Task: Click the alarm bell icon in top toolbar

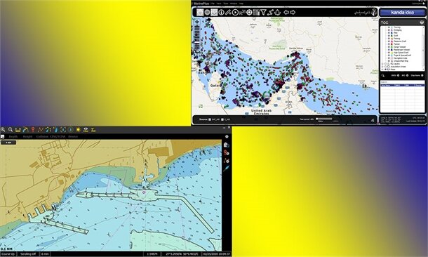Action: tap(277, 13)
